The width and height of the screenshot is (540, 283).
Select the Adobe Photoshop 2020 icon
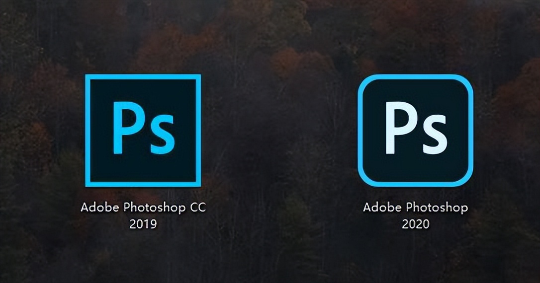(x=415, y=131)
